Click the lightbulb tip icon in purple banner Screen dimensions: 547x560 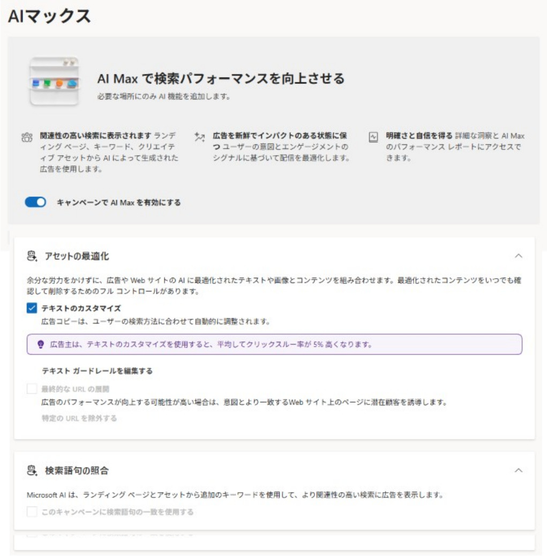[41, 344]
